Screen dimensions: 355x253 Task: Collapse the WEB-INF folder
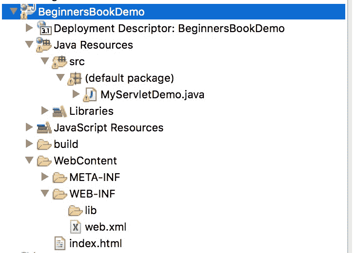(x=45, y=194)
